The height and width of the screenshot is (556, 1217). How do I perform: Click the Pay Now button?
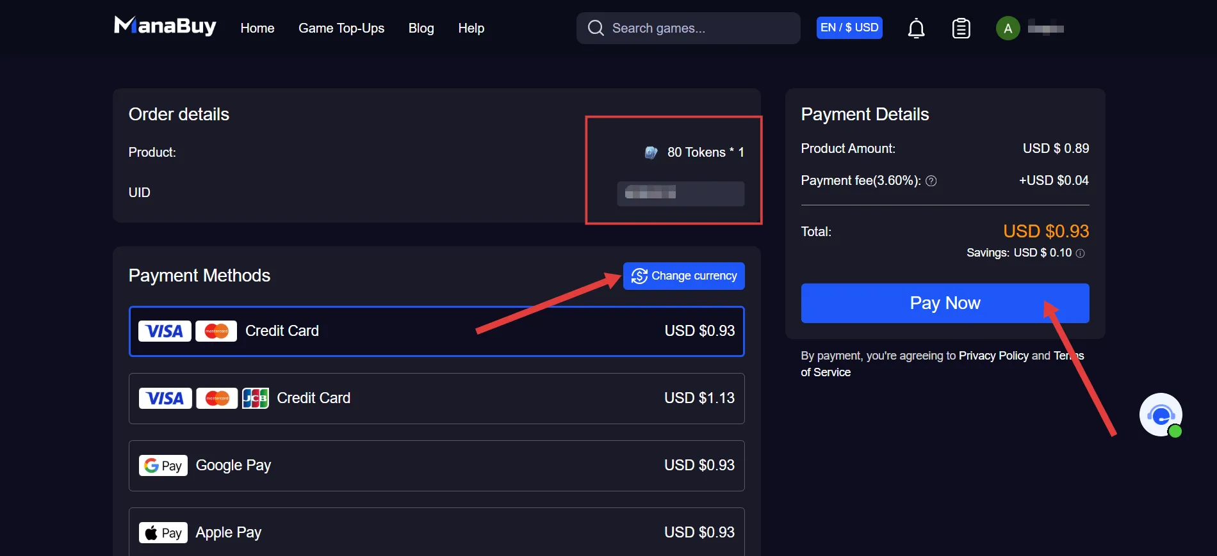coord(945,303)
